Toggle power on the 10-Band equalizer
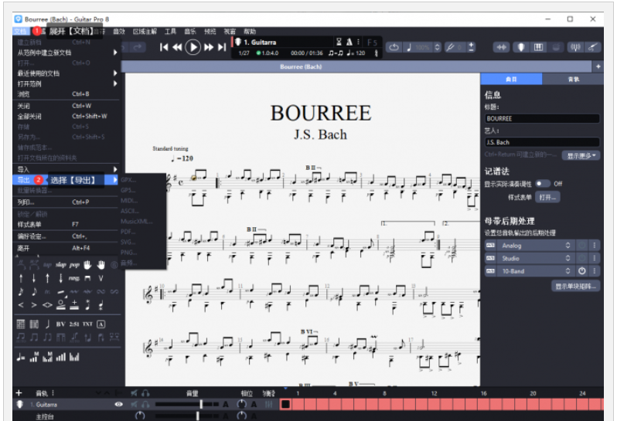The image size is (617, 421). click(582, 271)
